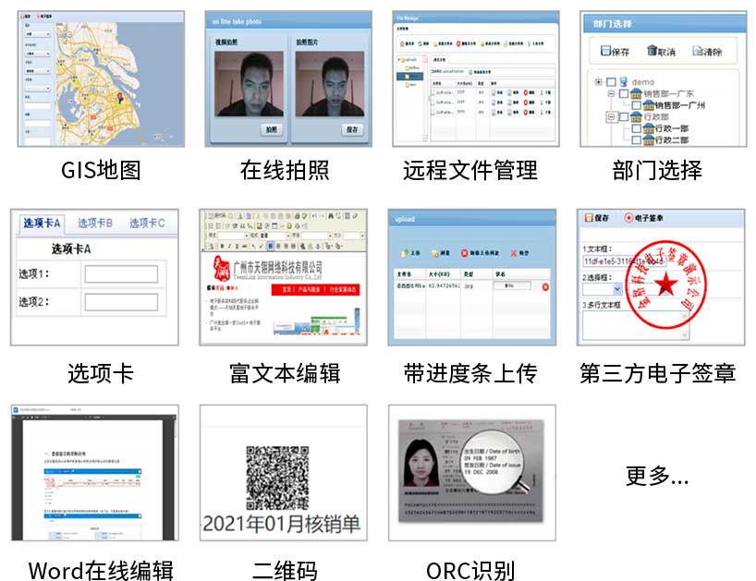
Task: Open the 2.选择框 dropdown
Action: click(617, 289)
